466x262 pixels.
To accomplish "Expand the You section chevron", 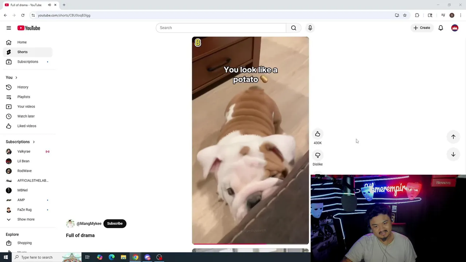I will (x=16, y=78).
